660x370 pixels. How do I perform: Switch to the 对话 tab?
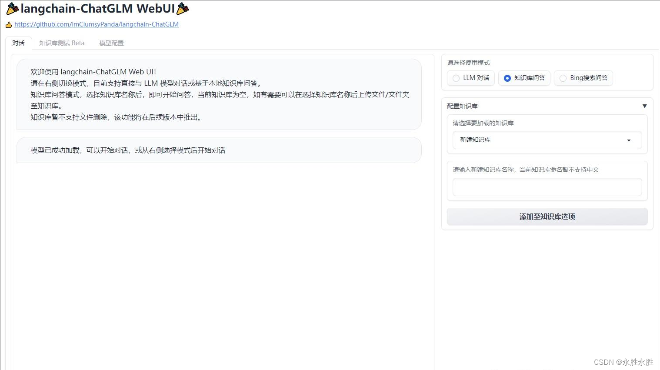[x=18, y=43]
